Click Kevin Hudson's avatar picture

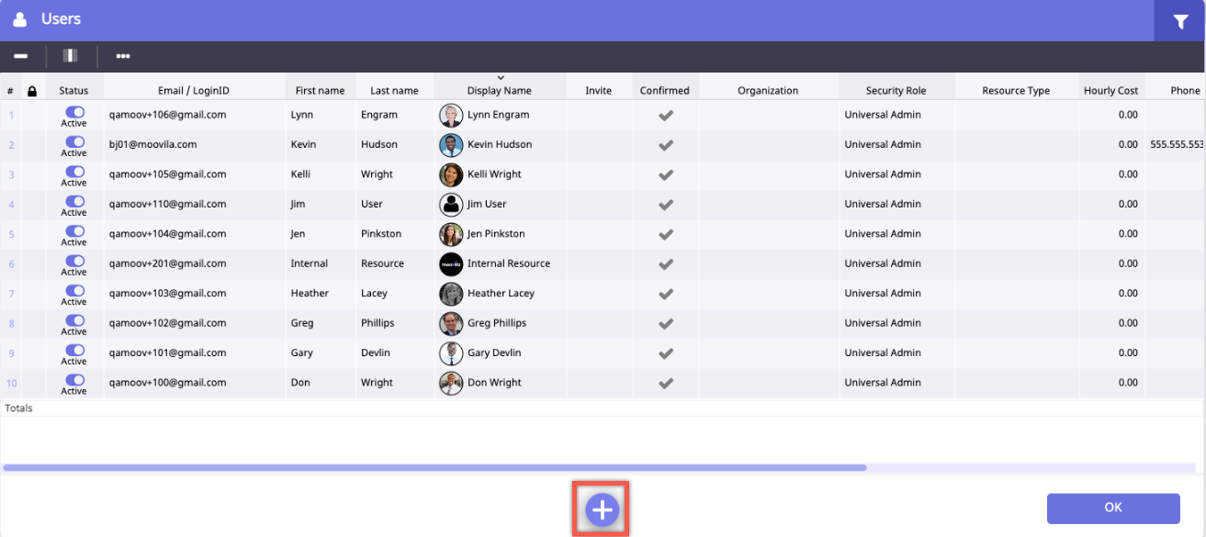(450, 145)
